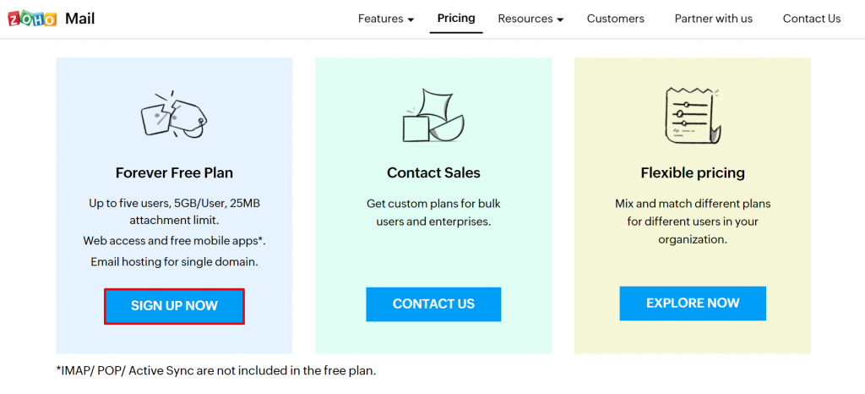Click the Zoho logo icon
The width and height of the screenshot is (865, 394).
tap(32, 19)
